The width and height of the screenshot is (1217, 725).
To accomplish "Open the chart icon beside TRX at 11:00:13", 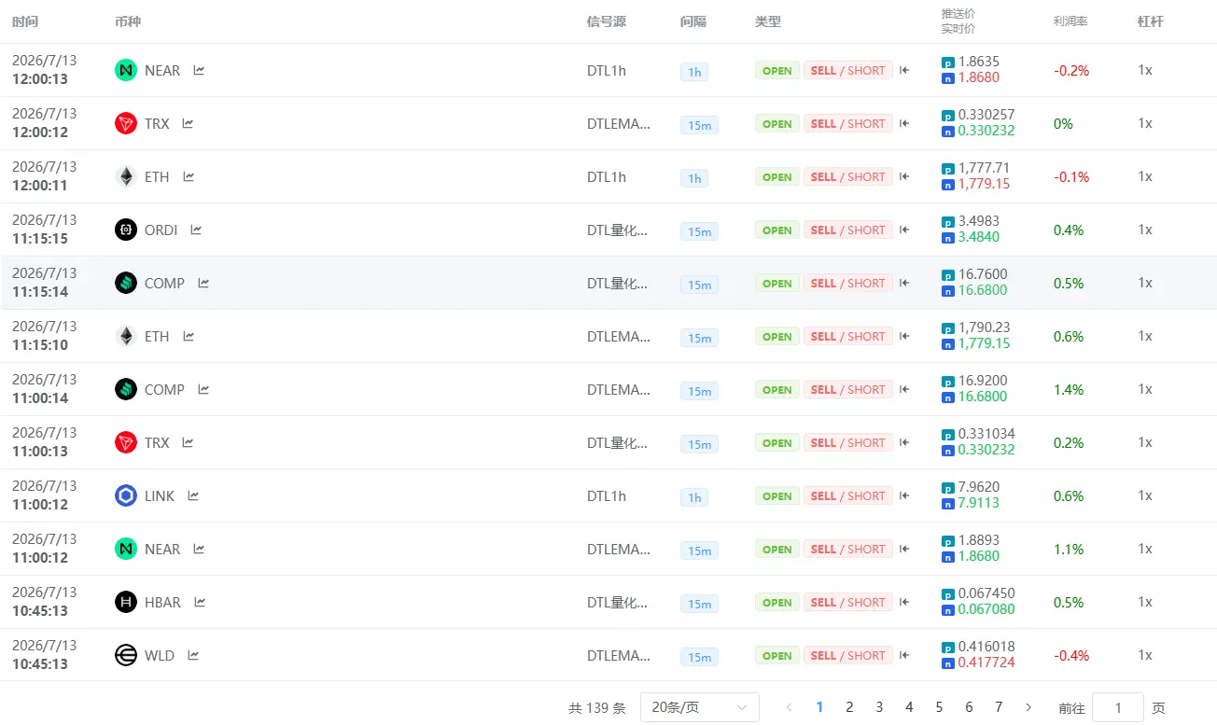I will [x=188, y=442].
